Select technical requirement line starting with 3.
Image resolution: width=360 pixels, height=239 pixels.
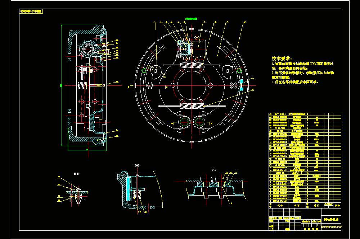(x=295, y=82)
